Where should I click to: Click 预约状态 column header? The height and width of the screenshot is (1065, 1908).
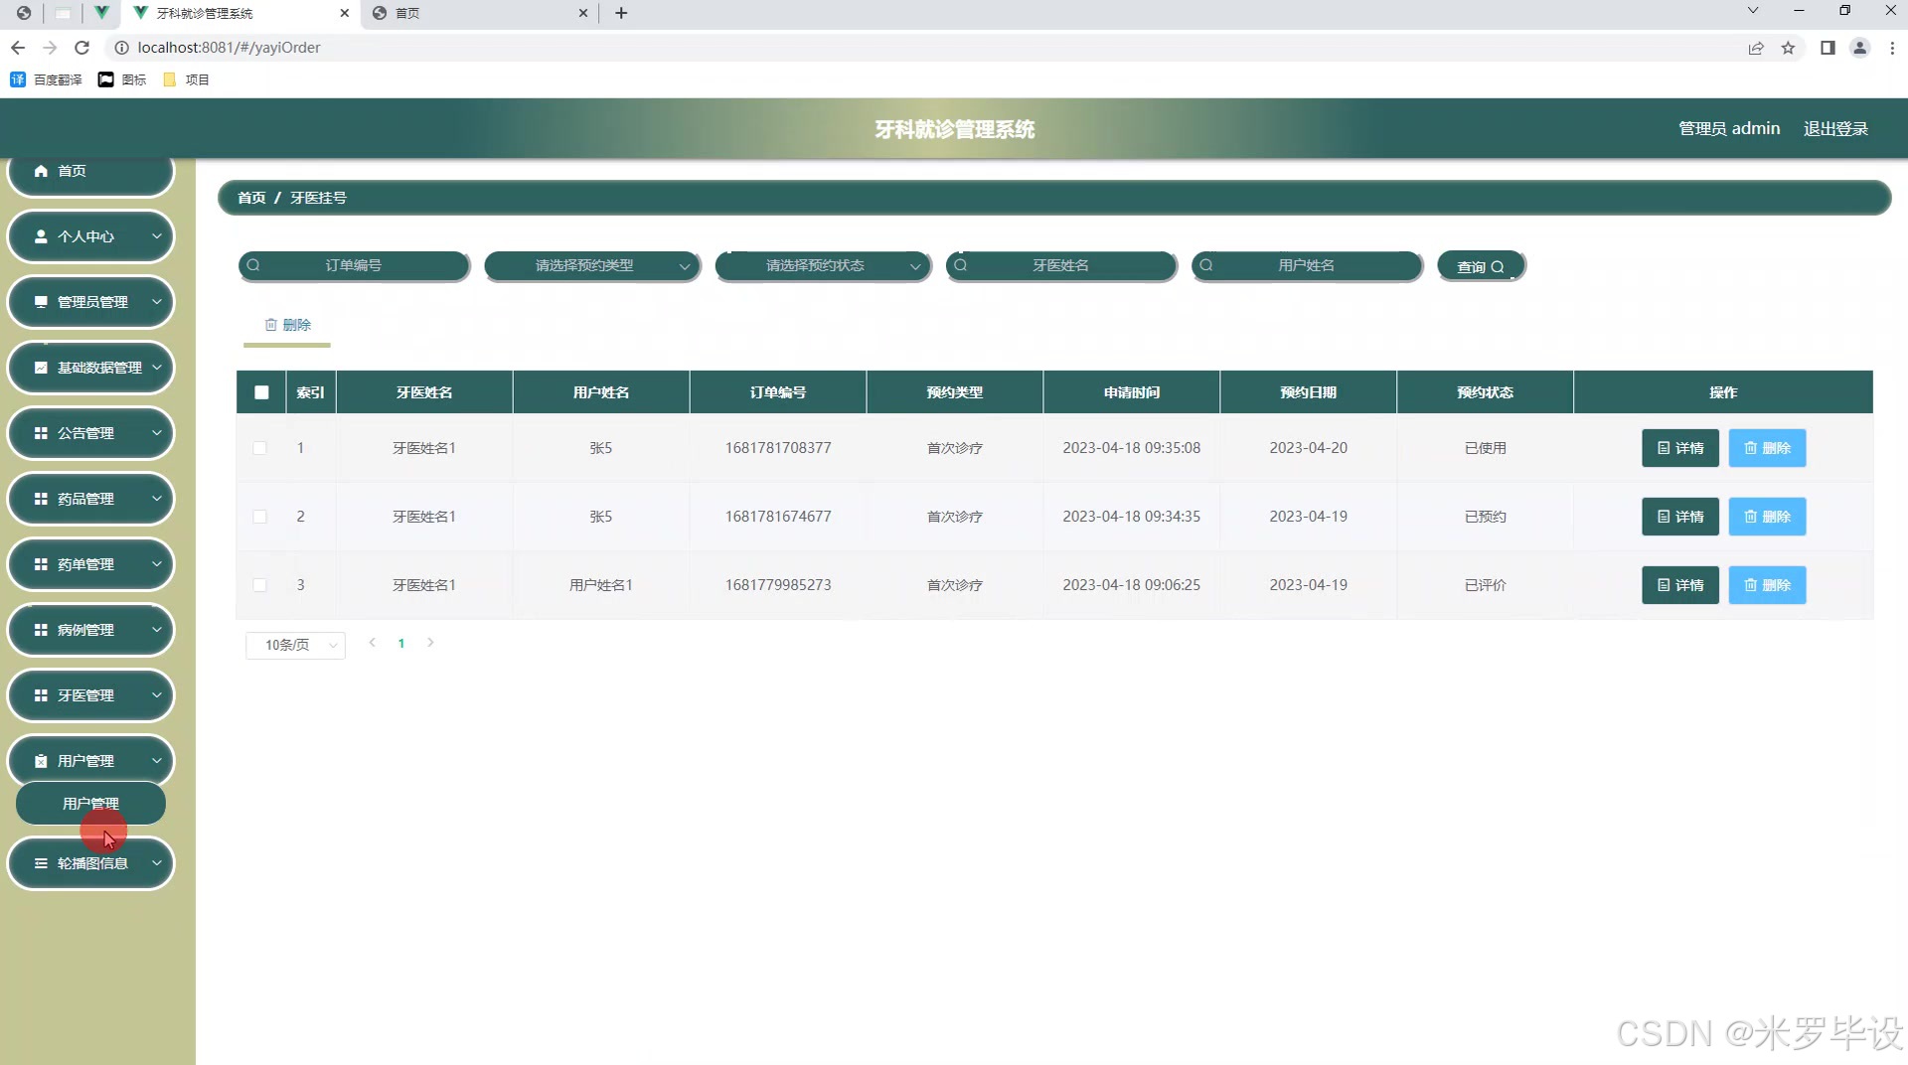coord(1485,392)
